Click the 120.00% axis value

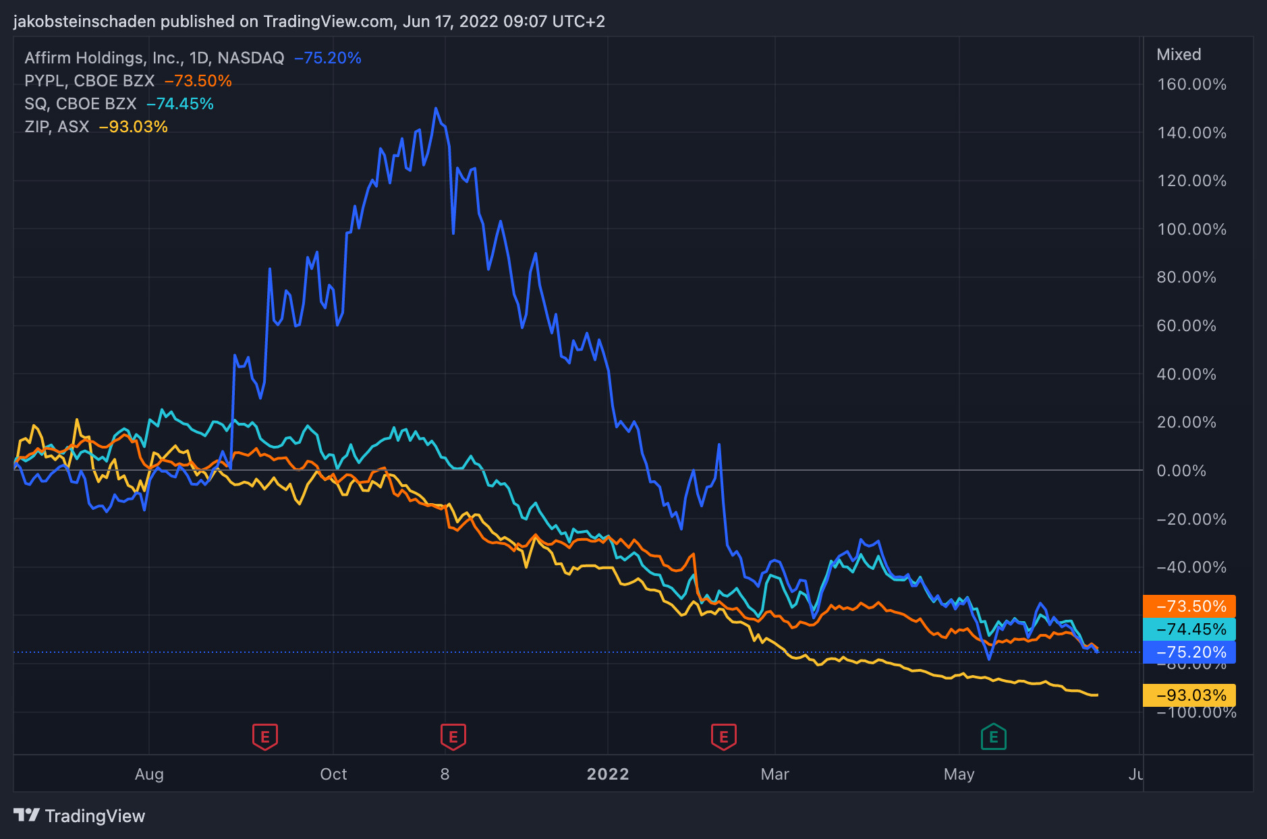[1191, 181]
